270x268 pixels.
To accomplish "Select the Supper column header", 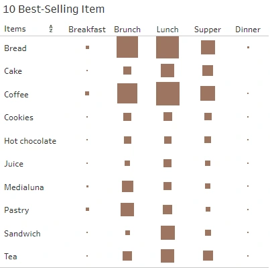I will (x=208, y=30).
